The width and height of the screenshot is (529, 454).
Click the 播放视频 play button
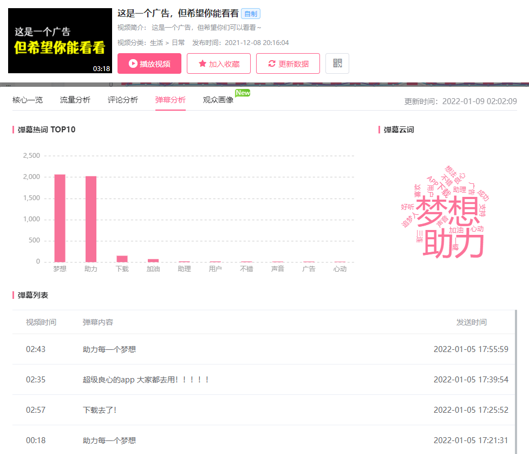(x=149, y=63)
